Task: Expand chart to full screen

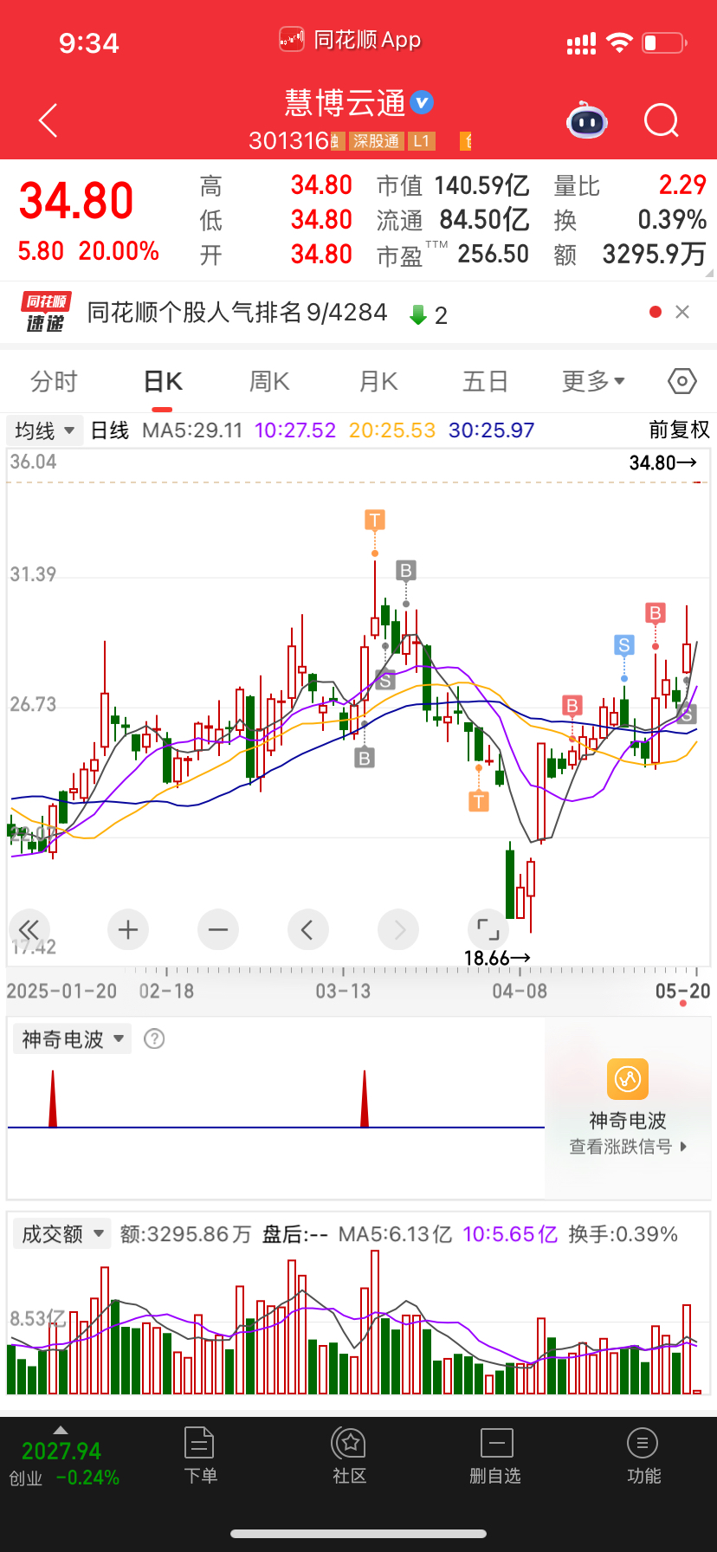Action: (x=488, y=930)
